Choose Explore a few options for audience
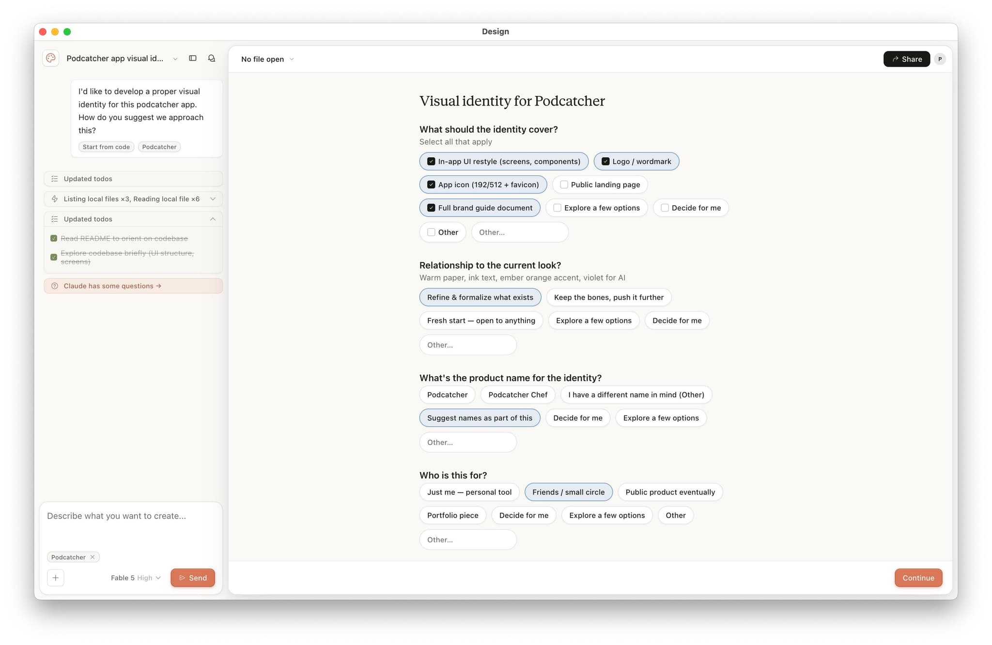The image size is (992, 645). click(607, 516)
